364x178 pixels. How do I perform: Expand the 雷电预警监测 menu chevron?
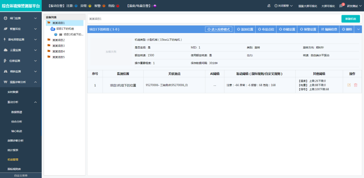(x=35, y=40)
